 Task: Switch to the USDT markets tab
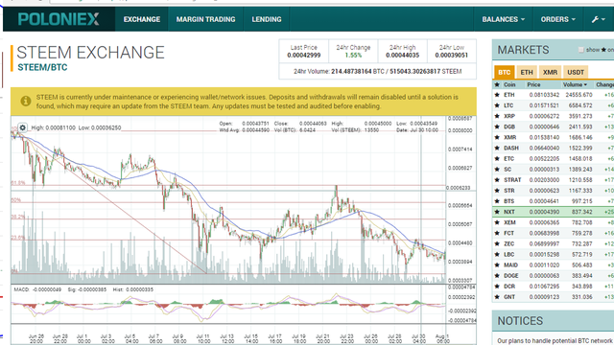[x=576, y=72]
